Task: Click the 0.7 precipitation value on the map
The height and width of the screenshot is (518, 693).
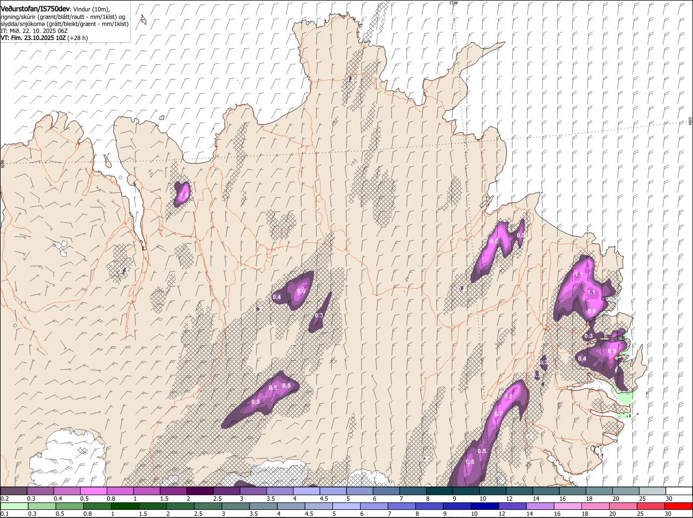Action: pos(499,414)
